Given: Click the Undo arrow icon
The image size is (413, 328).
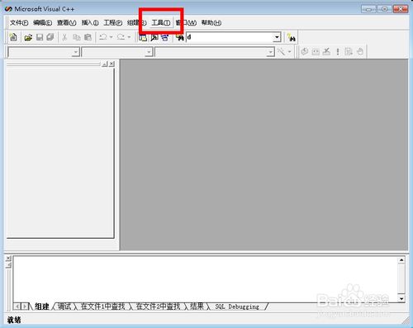Looking at the screenshot, I should pyautogui.click(x=103, y=37).
